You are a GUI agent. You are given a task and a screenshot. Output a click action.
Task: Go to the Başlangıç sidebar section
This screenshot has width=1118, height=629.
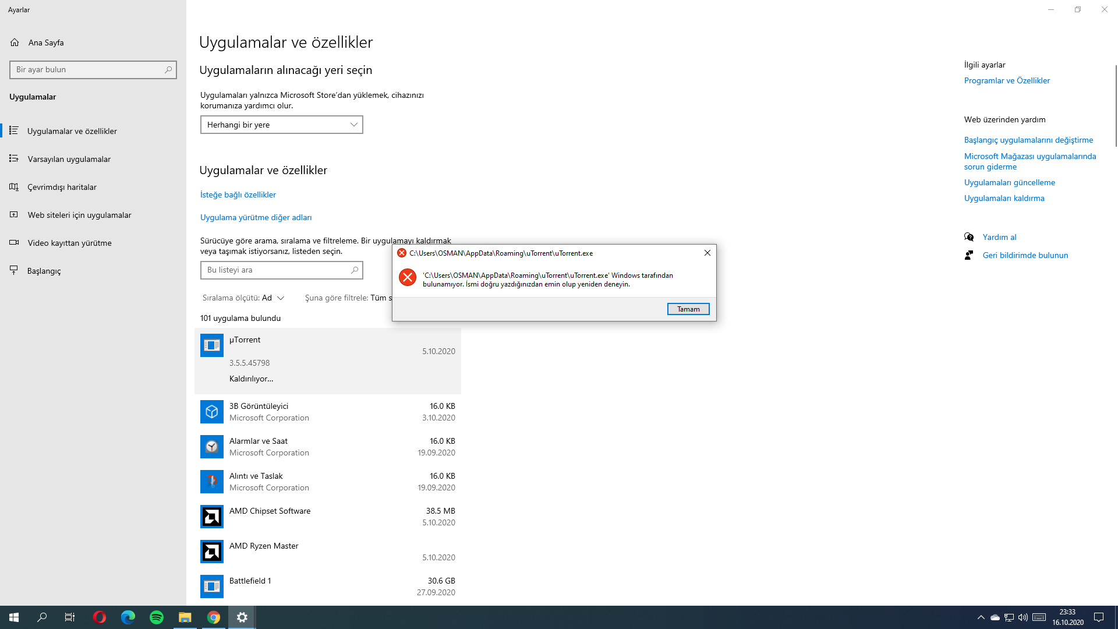pyautogui.click(x=44, y=271)
